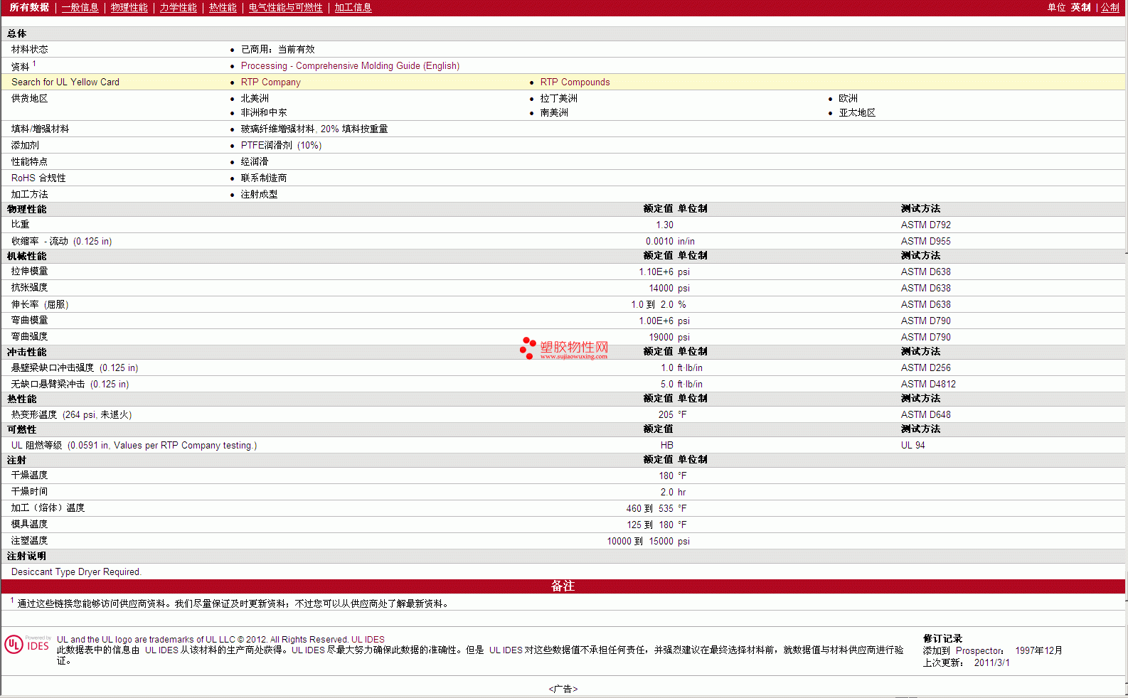Click the <广告> placeholder text
Screen dimensions: 1128x698
tap(563, 689)
